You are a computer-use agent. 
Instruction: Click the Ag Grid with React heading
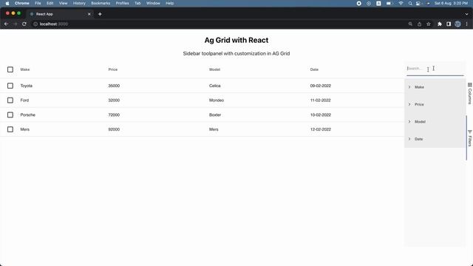tap(236, 40)
